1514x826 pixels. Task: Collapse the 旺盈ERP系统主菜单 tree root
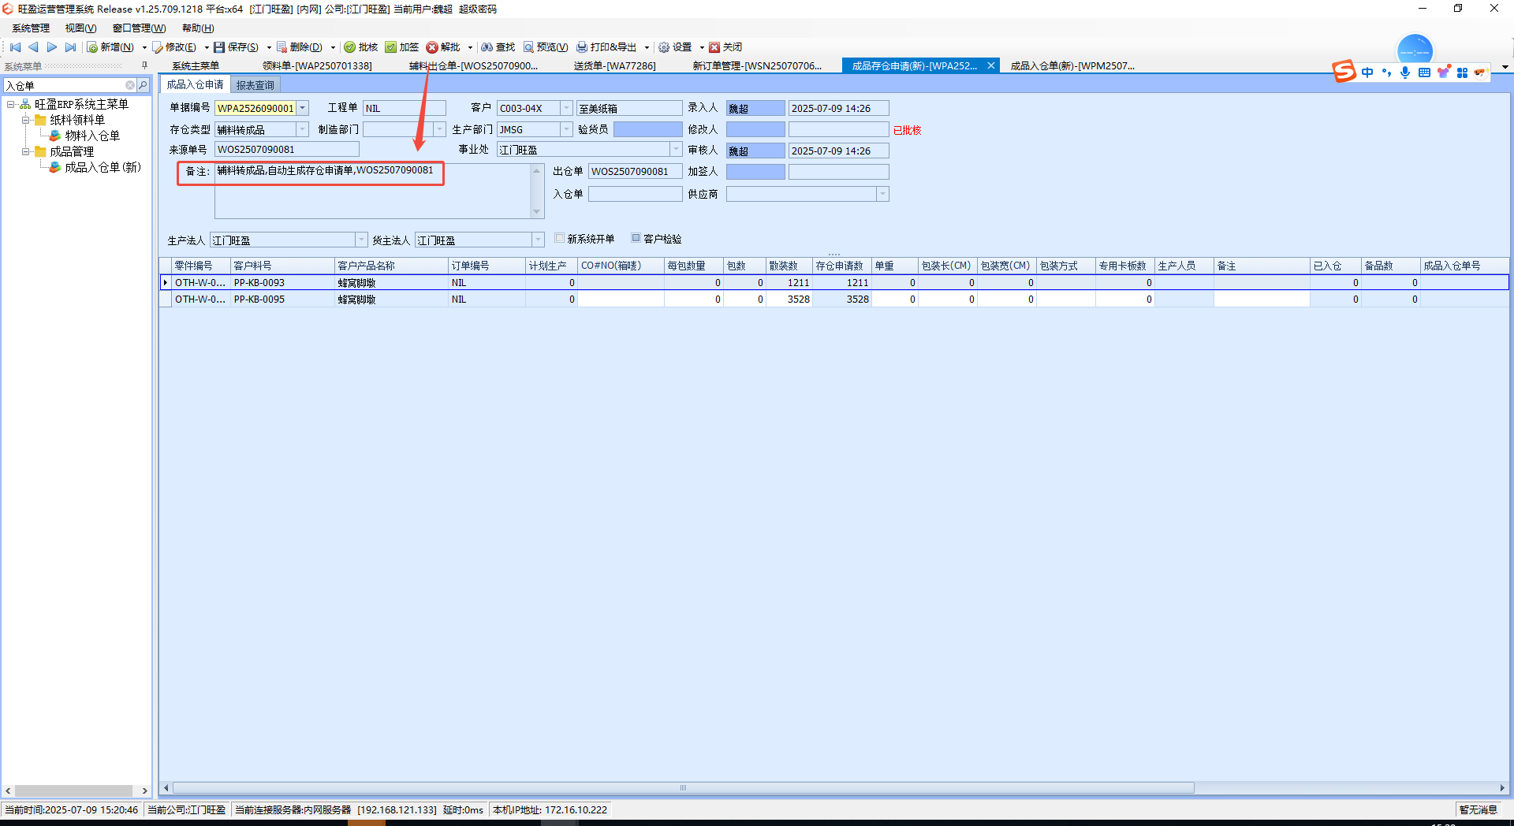pyautogui.click(x=11, y=104)
